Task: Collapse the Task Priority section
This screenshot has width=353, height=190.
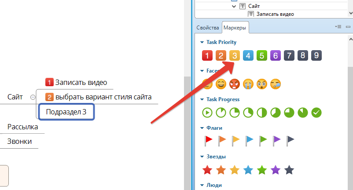Action: pyautogui.click(x=202, y=42)
